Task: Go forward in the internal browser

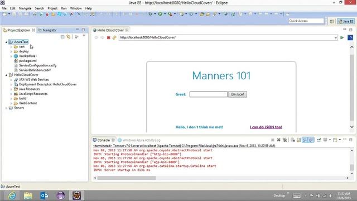Action: (x=102, y=37)
